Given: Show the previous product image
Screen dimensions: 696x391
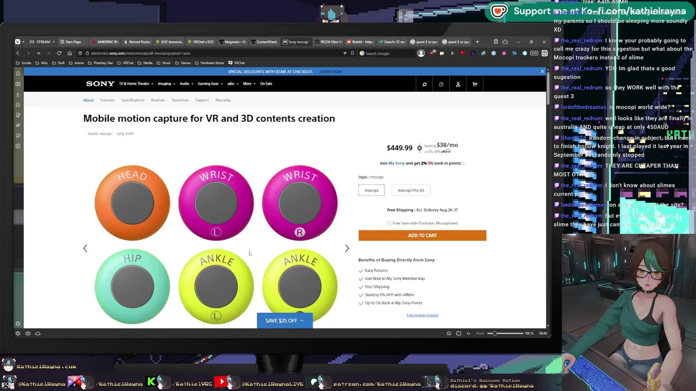Looking at the screenshot, I should click(x=85, y=248).
